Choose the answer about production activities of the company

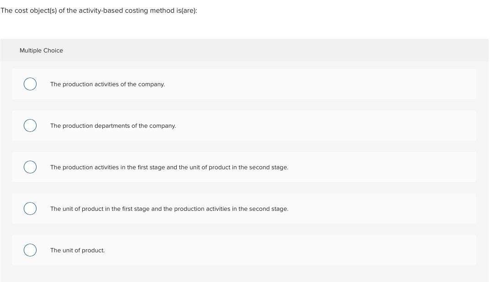pos(107,84)
